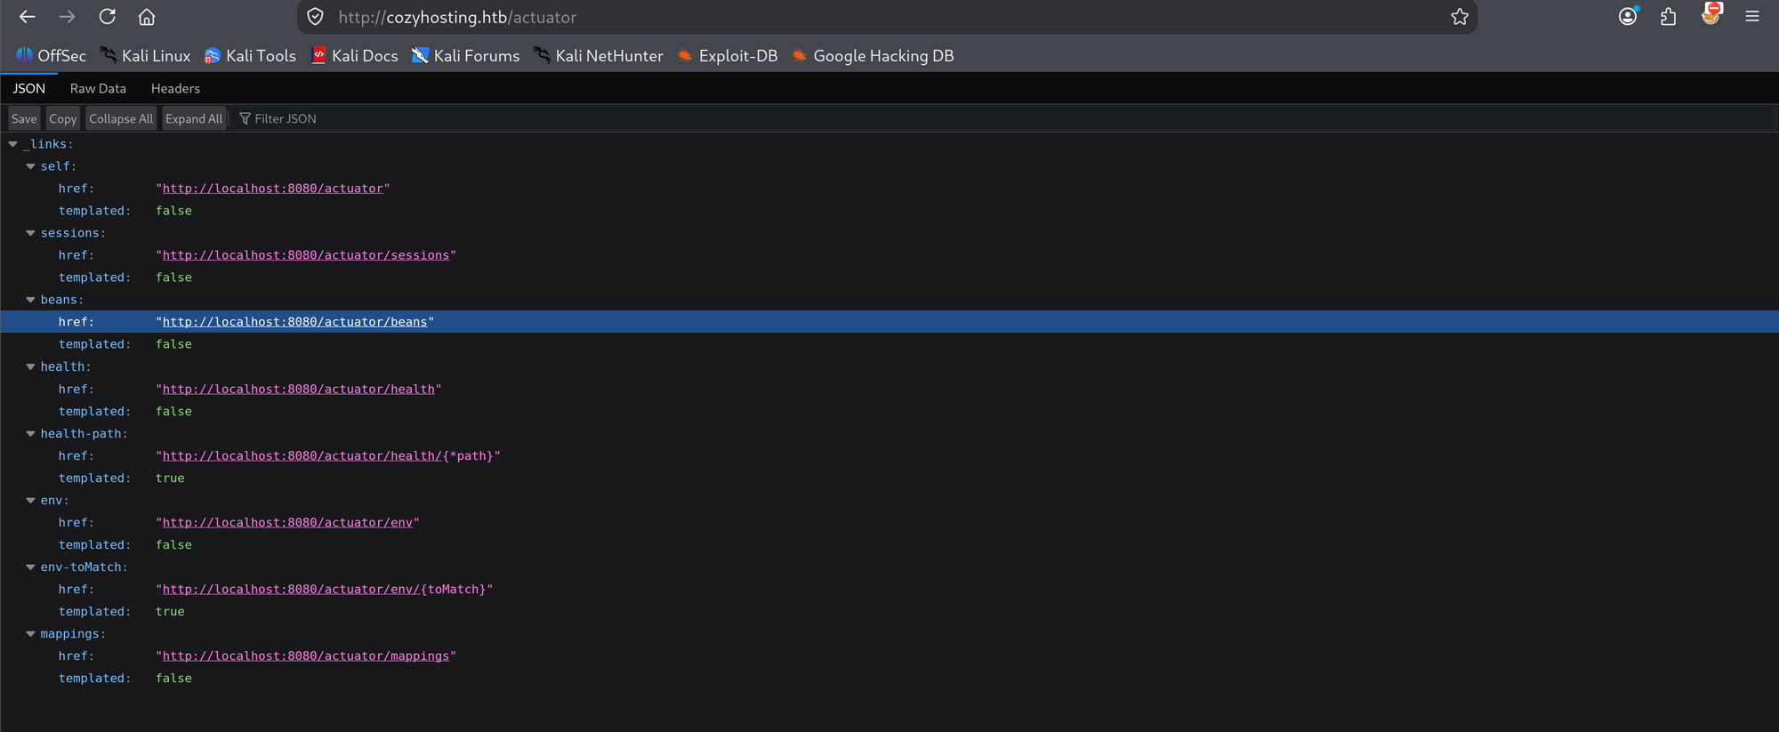
Task: Open the actuator/sessions href link
Action: point(306,255)
